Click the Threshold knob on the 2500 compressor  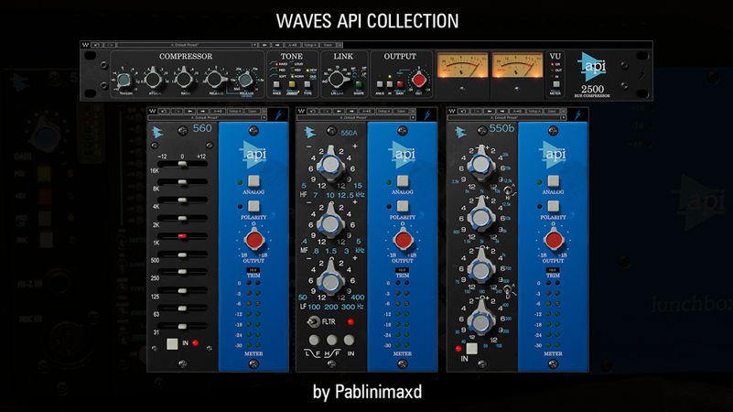tap(124, 81)
